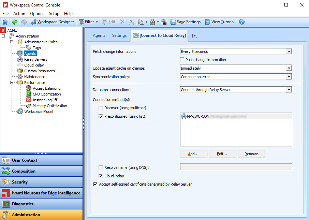Switch to the Settings tab

[119, 35]
